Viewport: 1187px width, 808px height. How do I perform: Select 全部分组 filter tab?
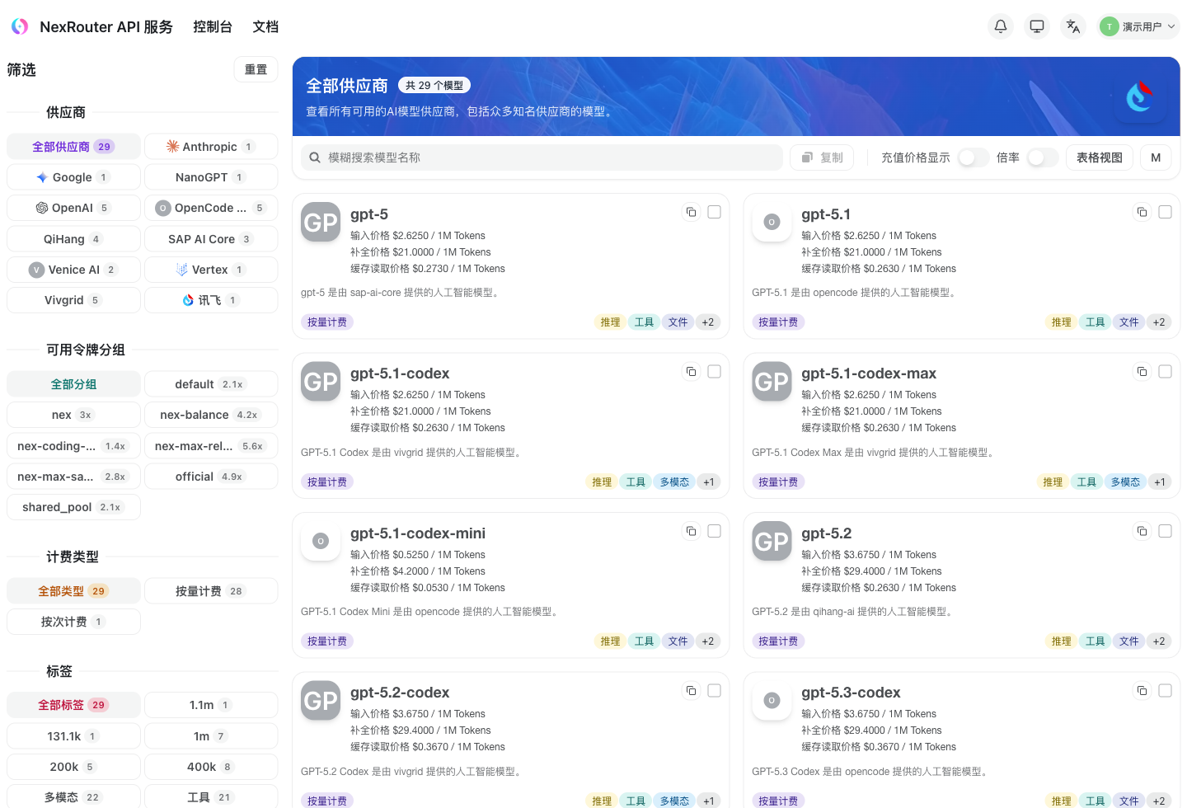pyautogui.click(x=73, y=384)
